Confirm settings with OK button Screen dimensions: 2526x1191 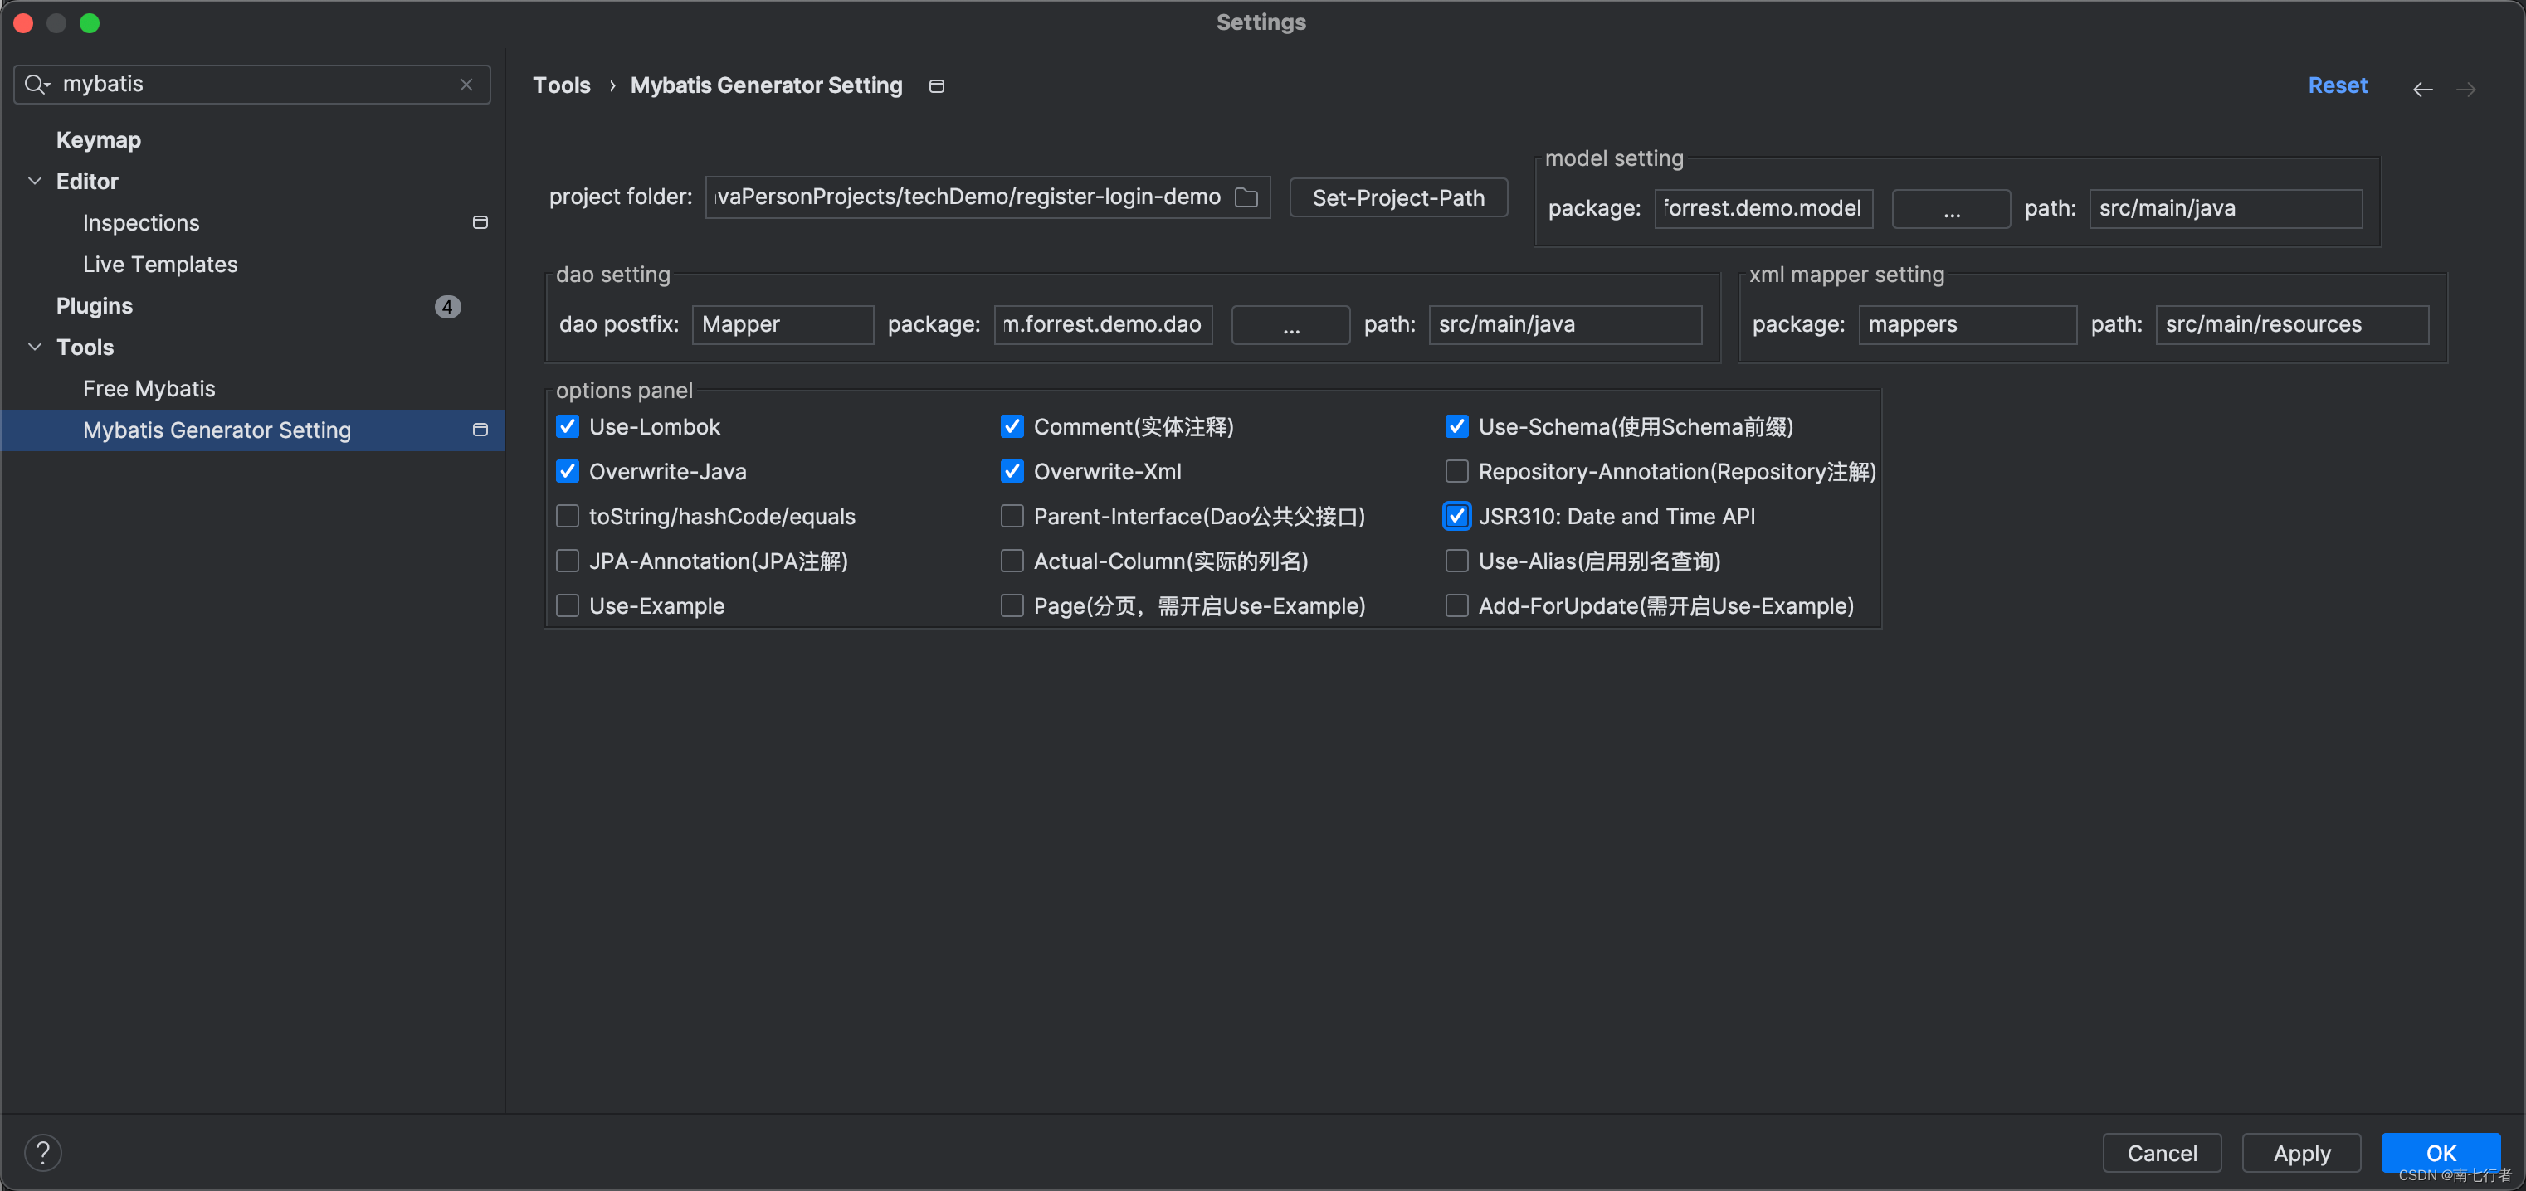2441,1153
